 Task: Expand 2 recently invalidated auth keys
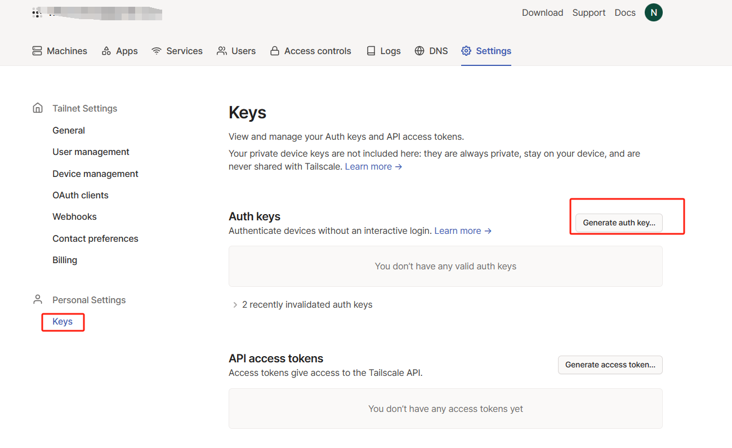click(x=302, y=304)
